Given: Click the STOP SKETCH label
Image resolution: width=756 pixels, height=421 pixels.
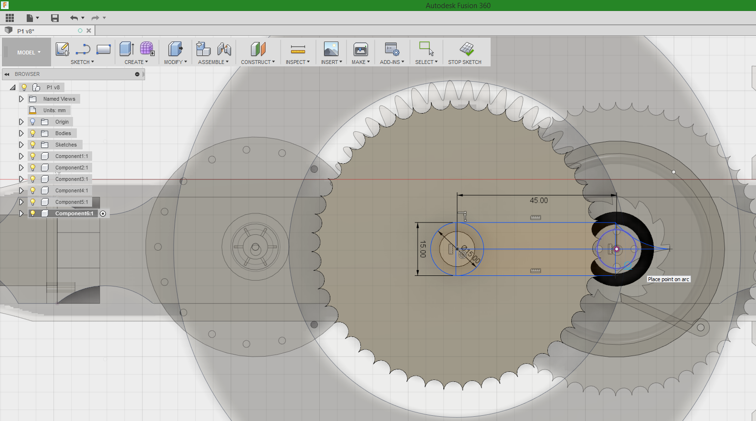Looking at the screenshot, I should click(464, 62).
